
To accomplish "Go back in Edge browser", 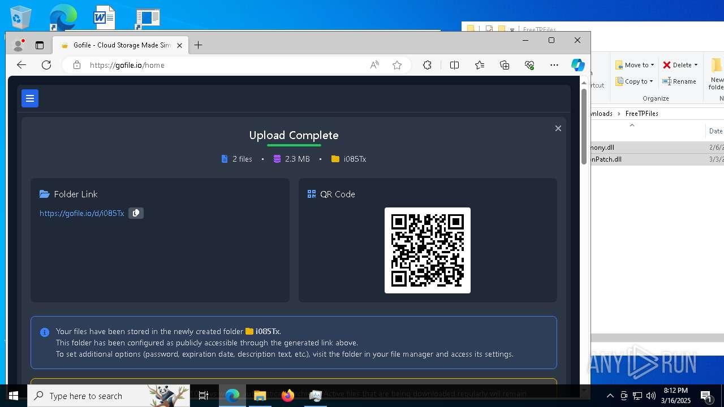I will (21, 65).
